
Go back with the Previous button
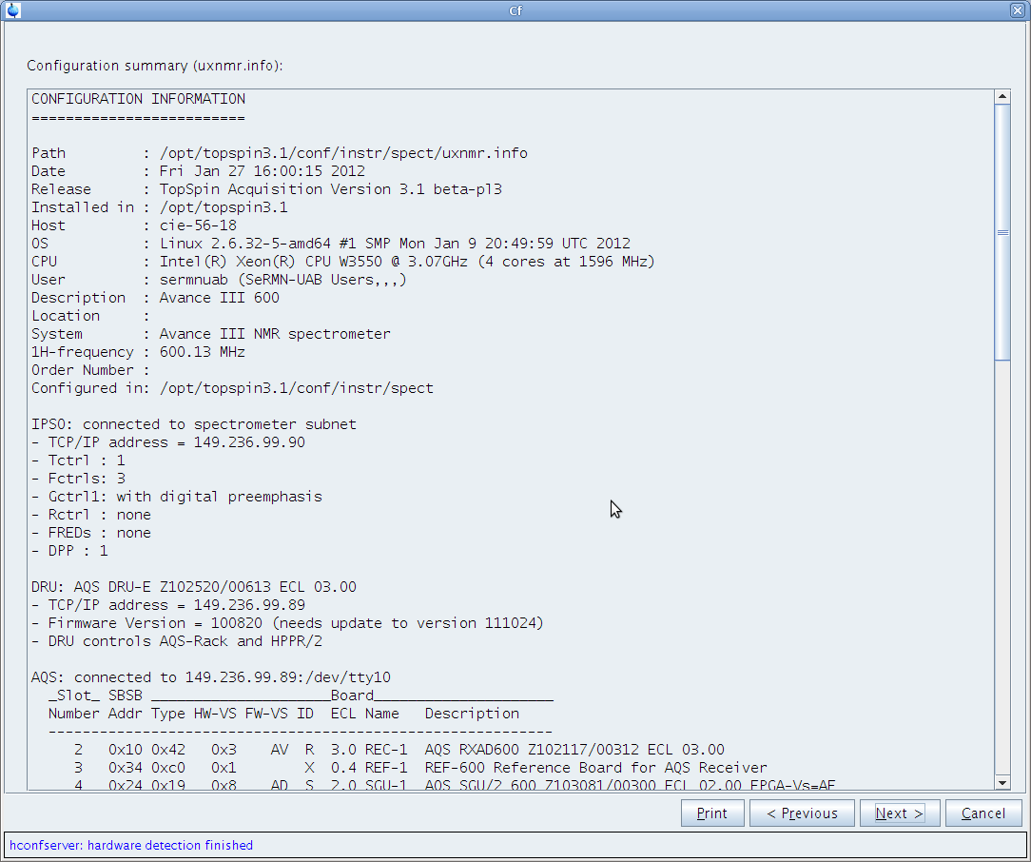pos(801,813)
